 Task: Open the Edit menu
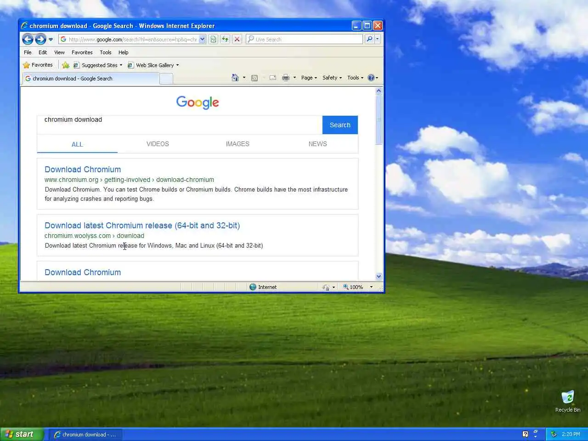click(43, 52)
